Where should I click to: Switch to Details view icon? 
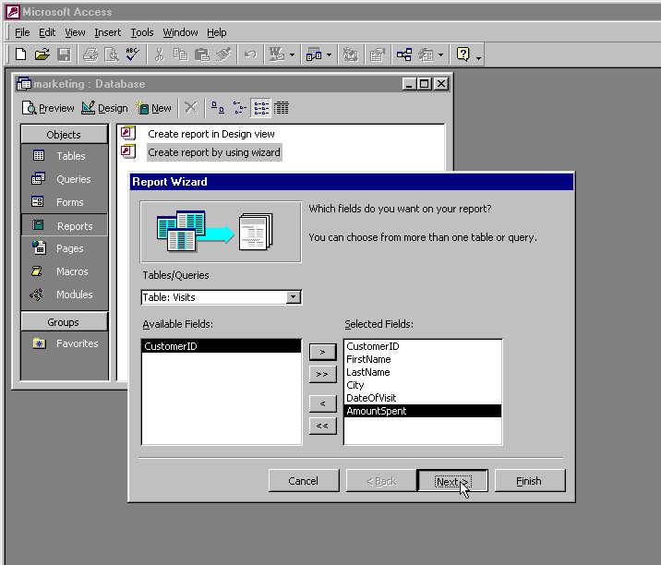click(x=282, y=108)
